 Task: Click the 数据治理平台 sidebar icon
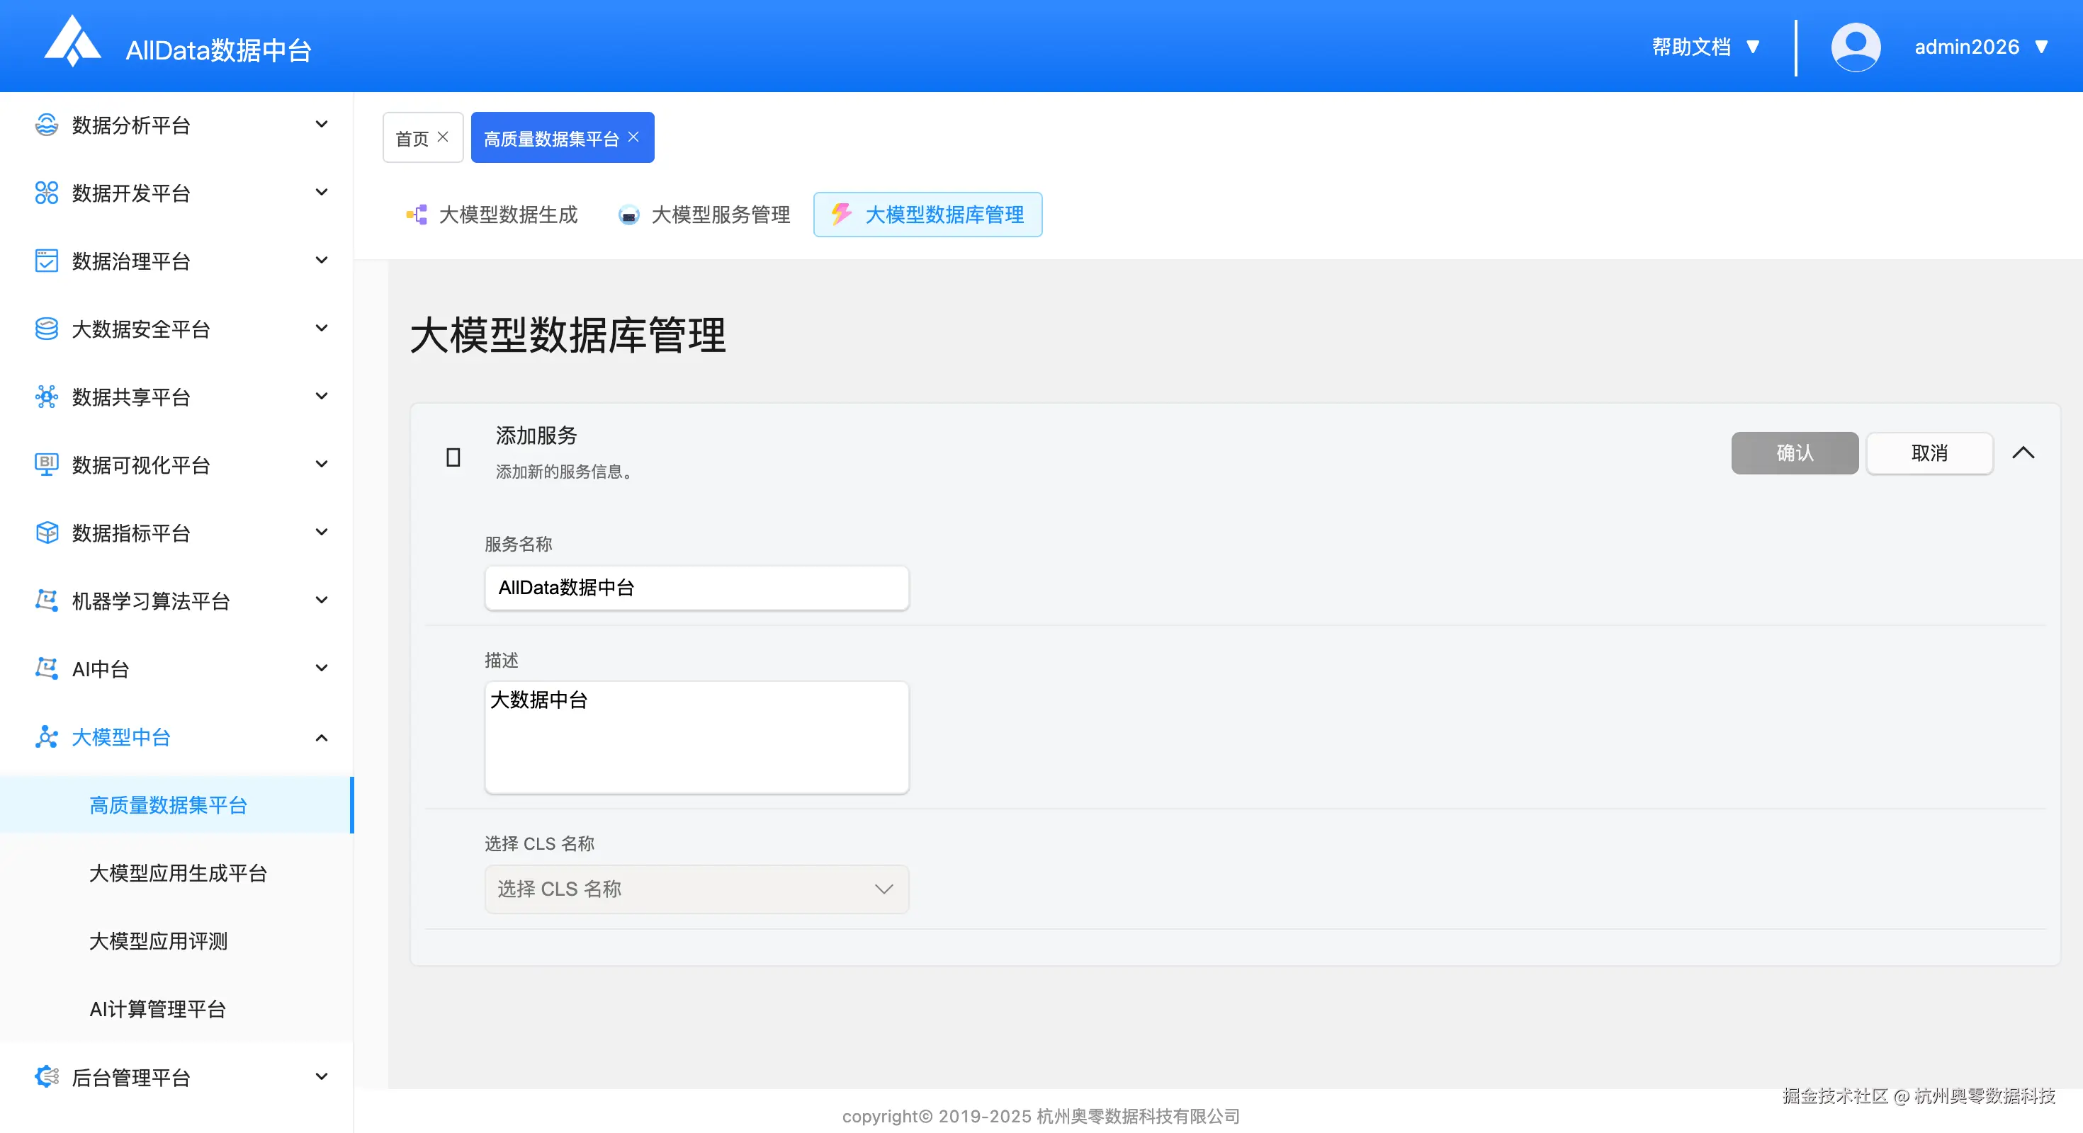click(x=47, y=261)
